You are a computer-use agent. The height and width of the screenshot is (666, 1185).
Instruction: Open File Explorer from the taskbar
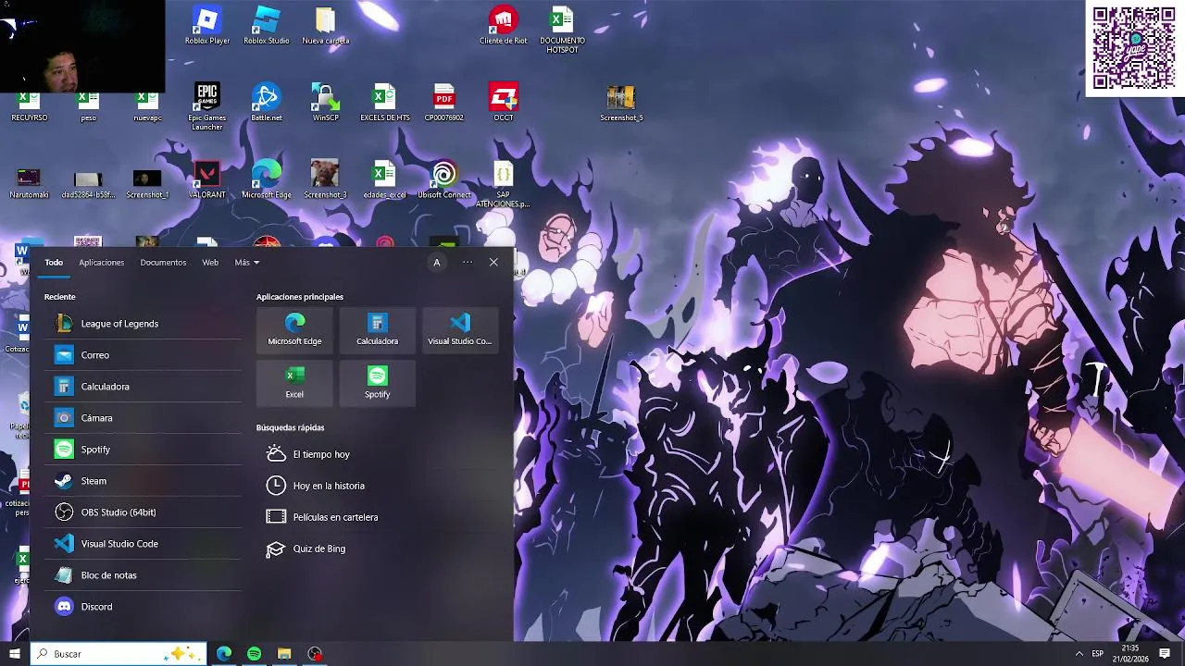(x=284, y=654)
